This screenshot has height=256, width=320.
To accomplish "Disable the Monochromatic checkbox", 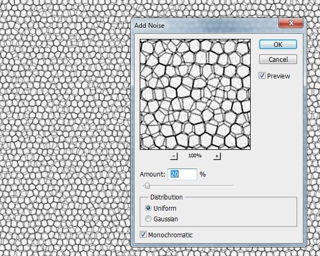I will 143,235.
